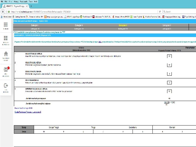Open Sistem eLatihan bookmark

35,17
